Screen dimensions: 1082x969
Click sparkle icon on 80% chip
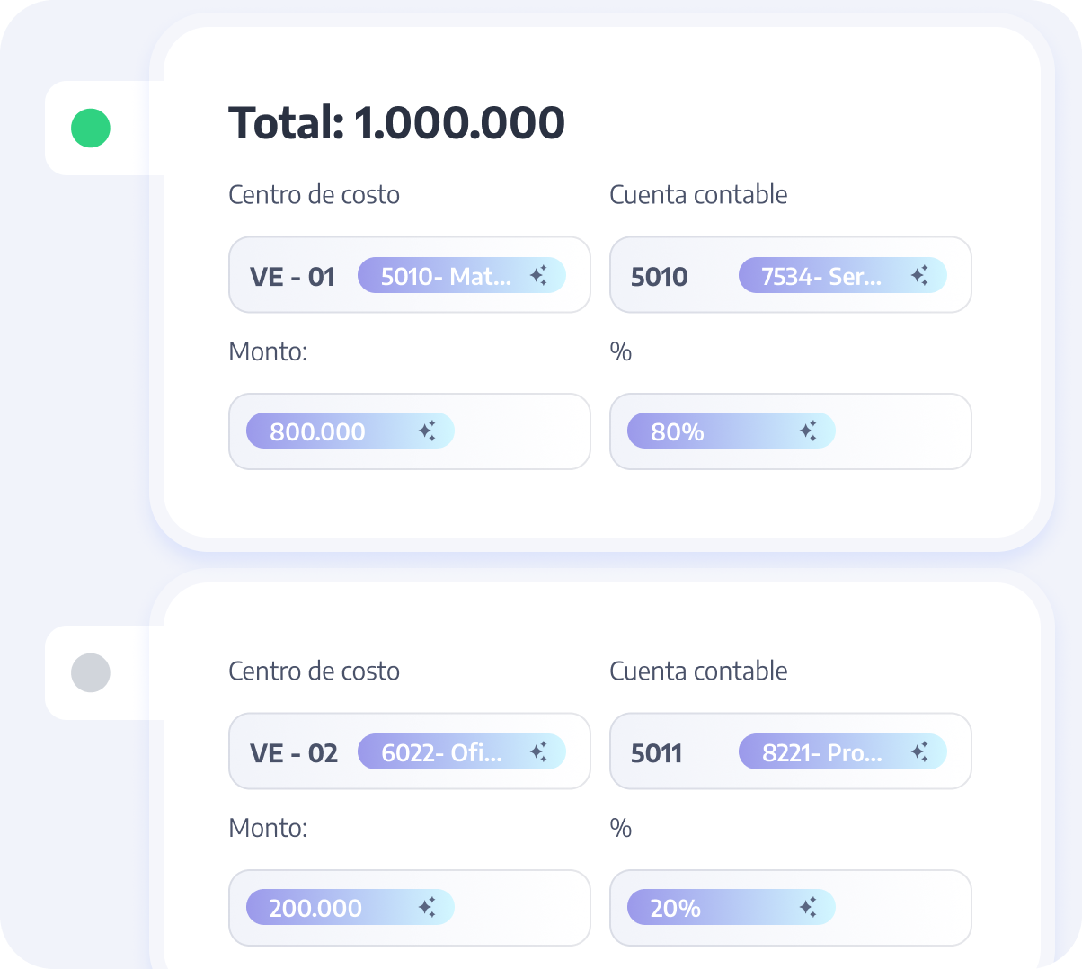point(808,431)
